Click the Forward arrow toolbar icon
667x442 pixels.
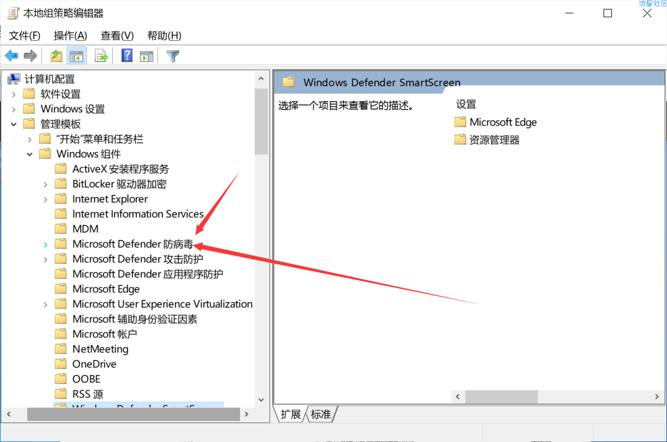[31, 56]
